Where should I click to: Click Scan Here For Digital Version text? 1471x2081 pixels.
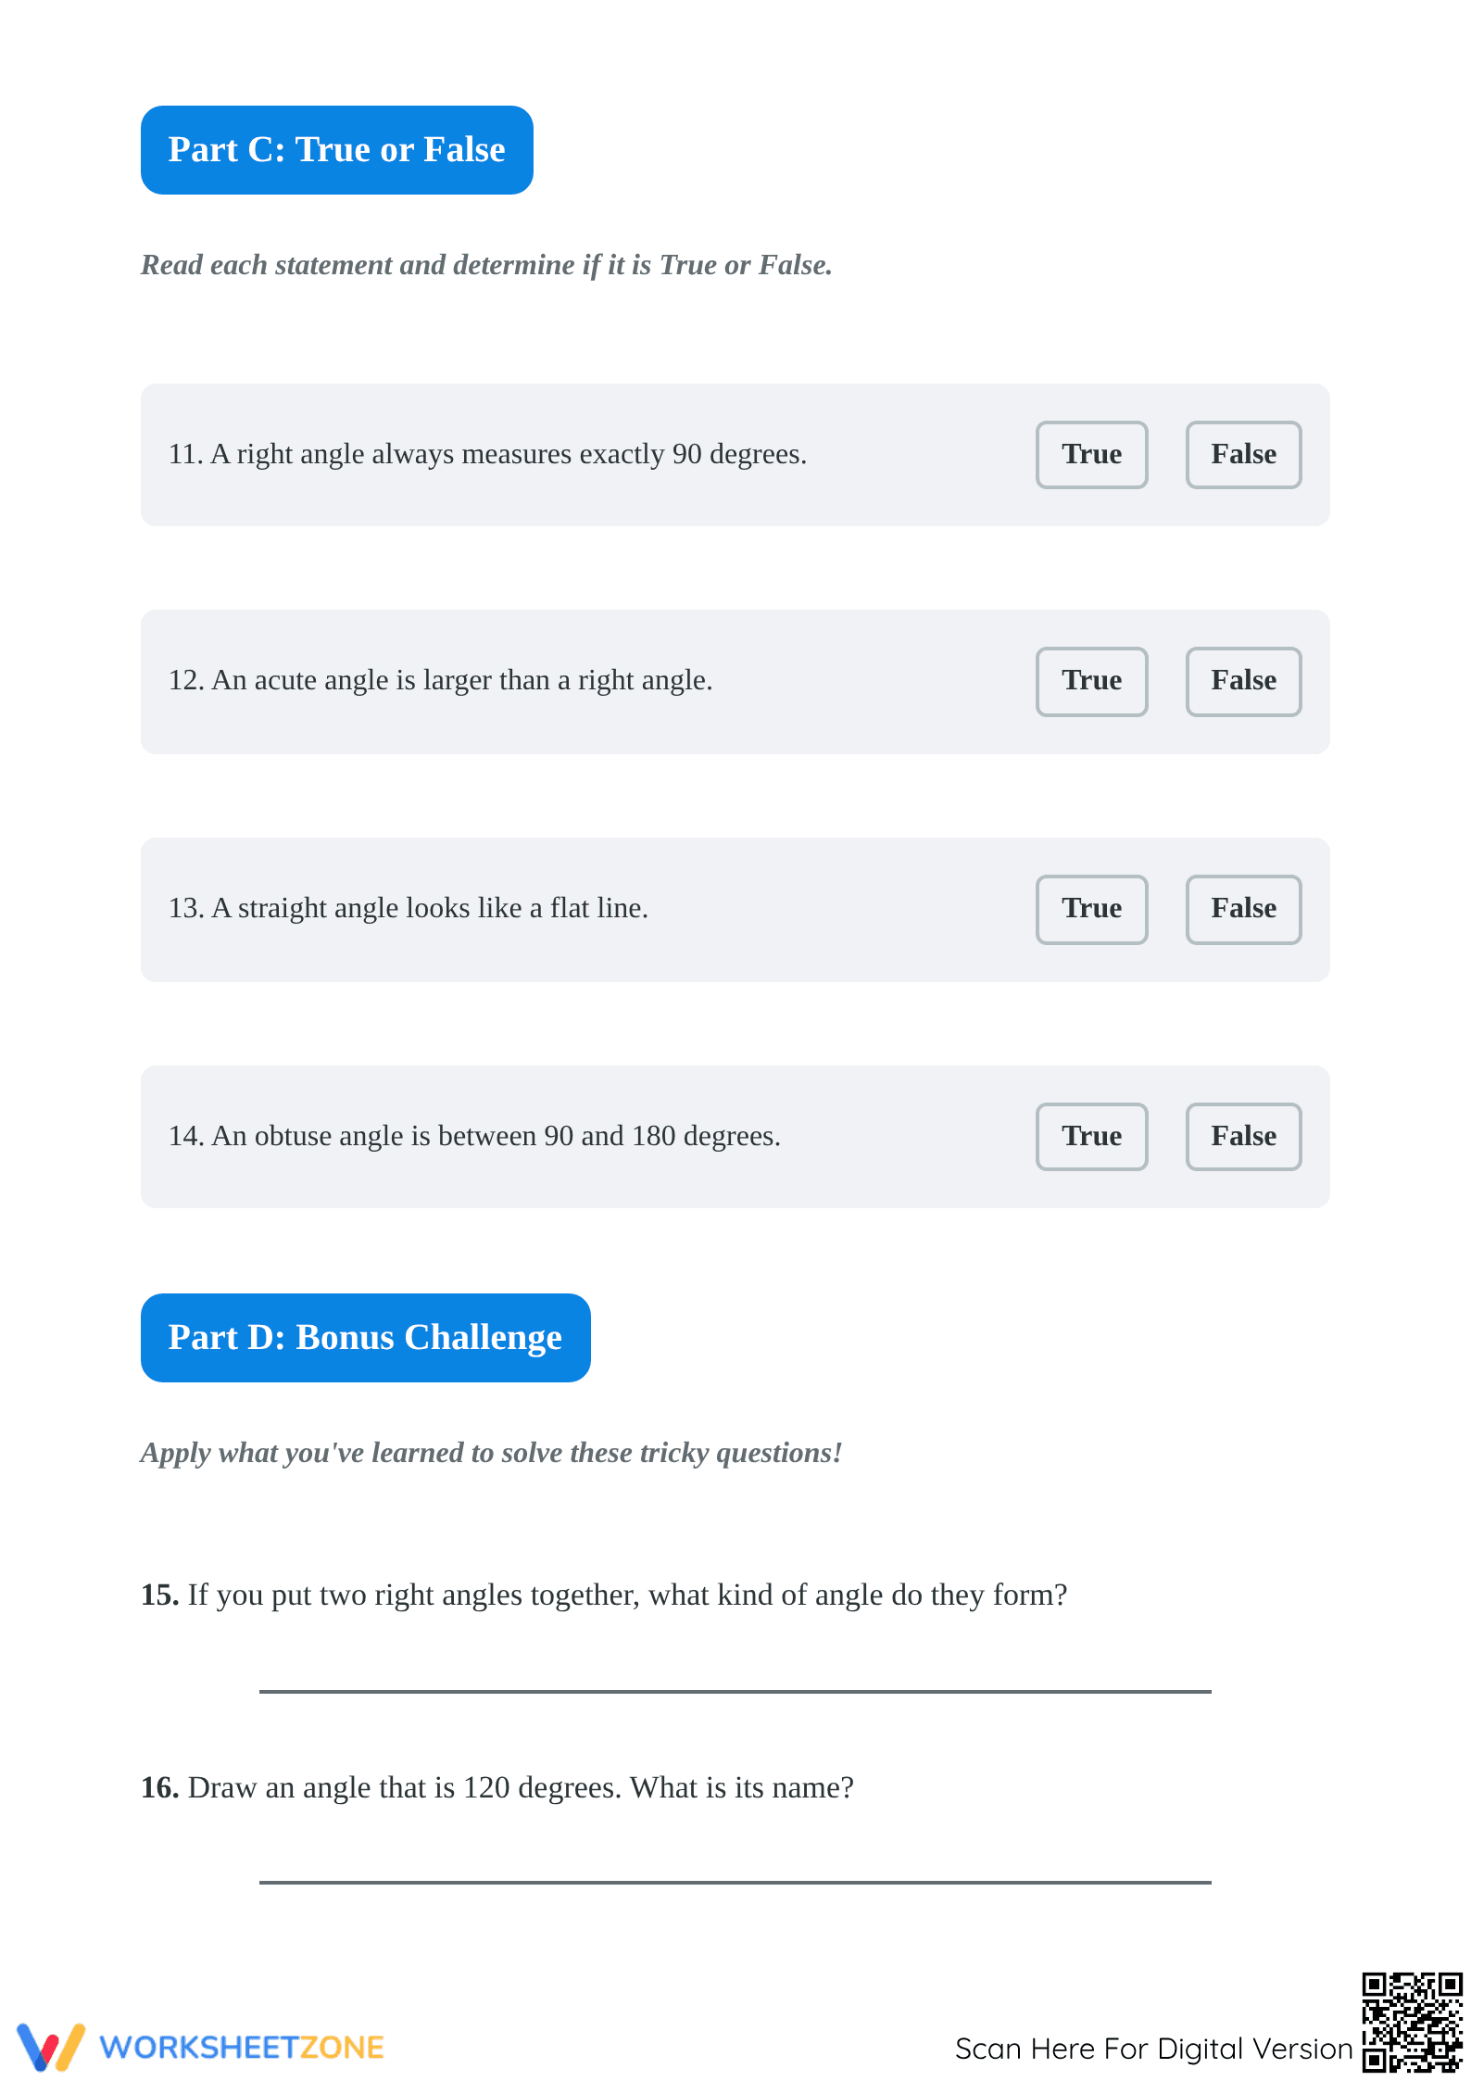tap(1153, 2048)
